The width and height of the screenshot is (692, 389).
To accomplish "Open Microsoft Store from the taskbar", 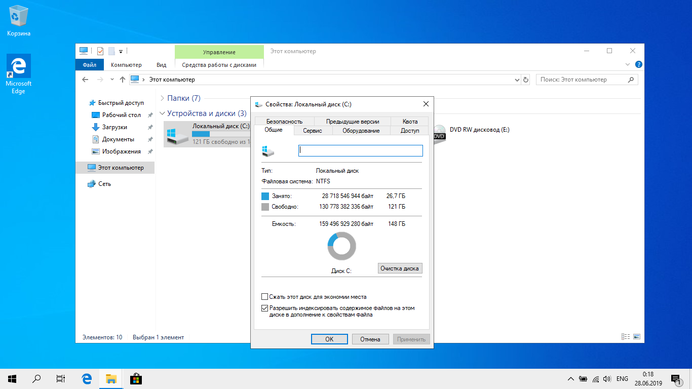I will 135,378.
